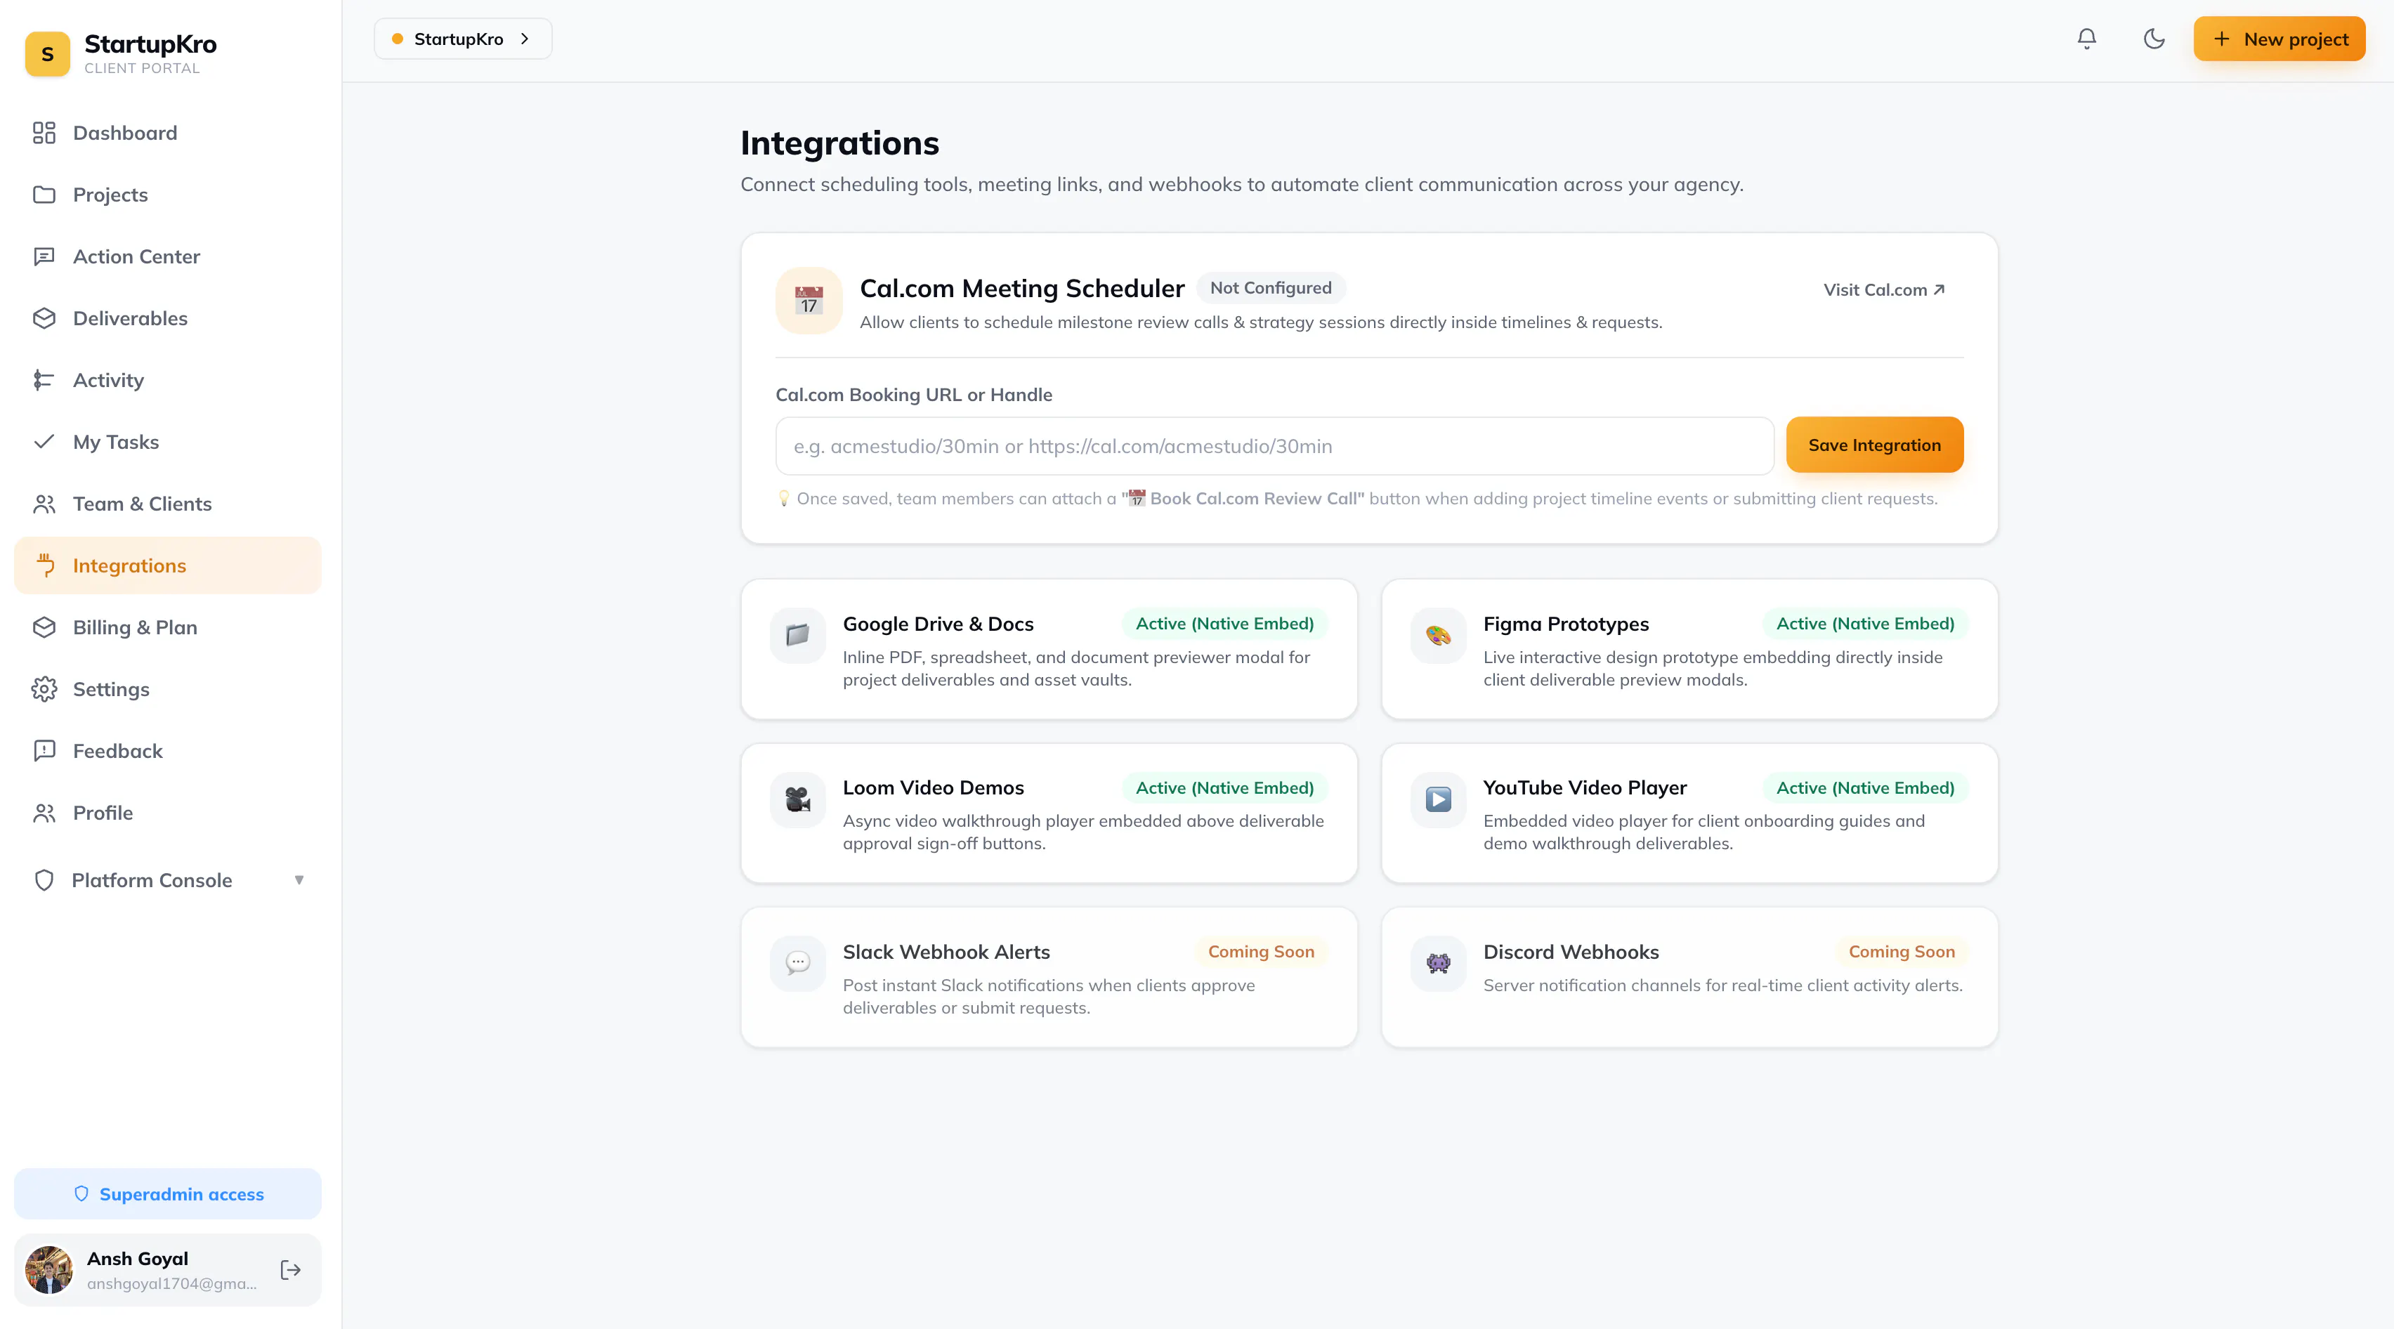Screen dimensions: 2394x1329
Task: Click Save Integration button
Action: (1874, 445)
